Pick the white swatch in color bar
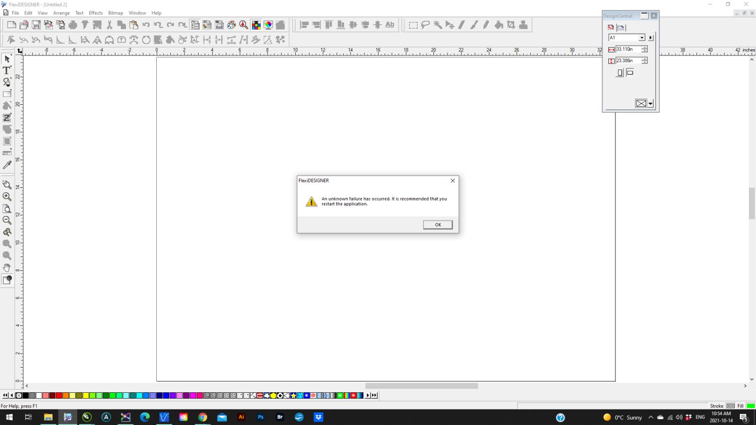The height and width of the screenshot is (425, 756). coord(39,395)
